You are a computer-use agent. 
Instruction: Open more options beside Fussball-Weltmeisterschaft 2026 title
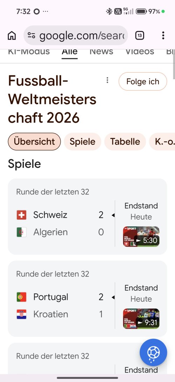(107, 80)
